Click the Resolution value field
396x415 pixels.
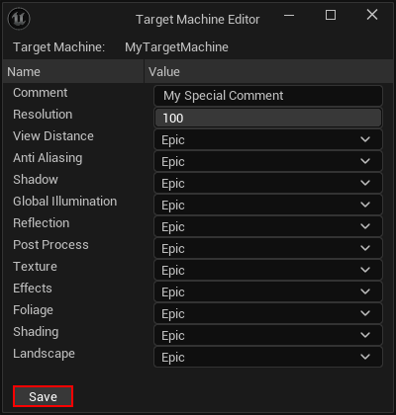point(268,118)
